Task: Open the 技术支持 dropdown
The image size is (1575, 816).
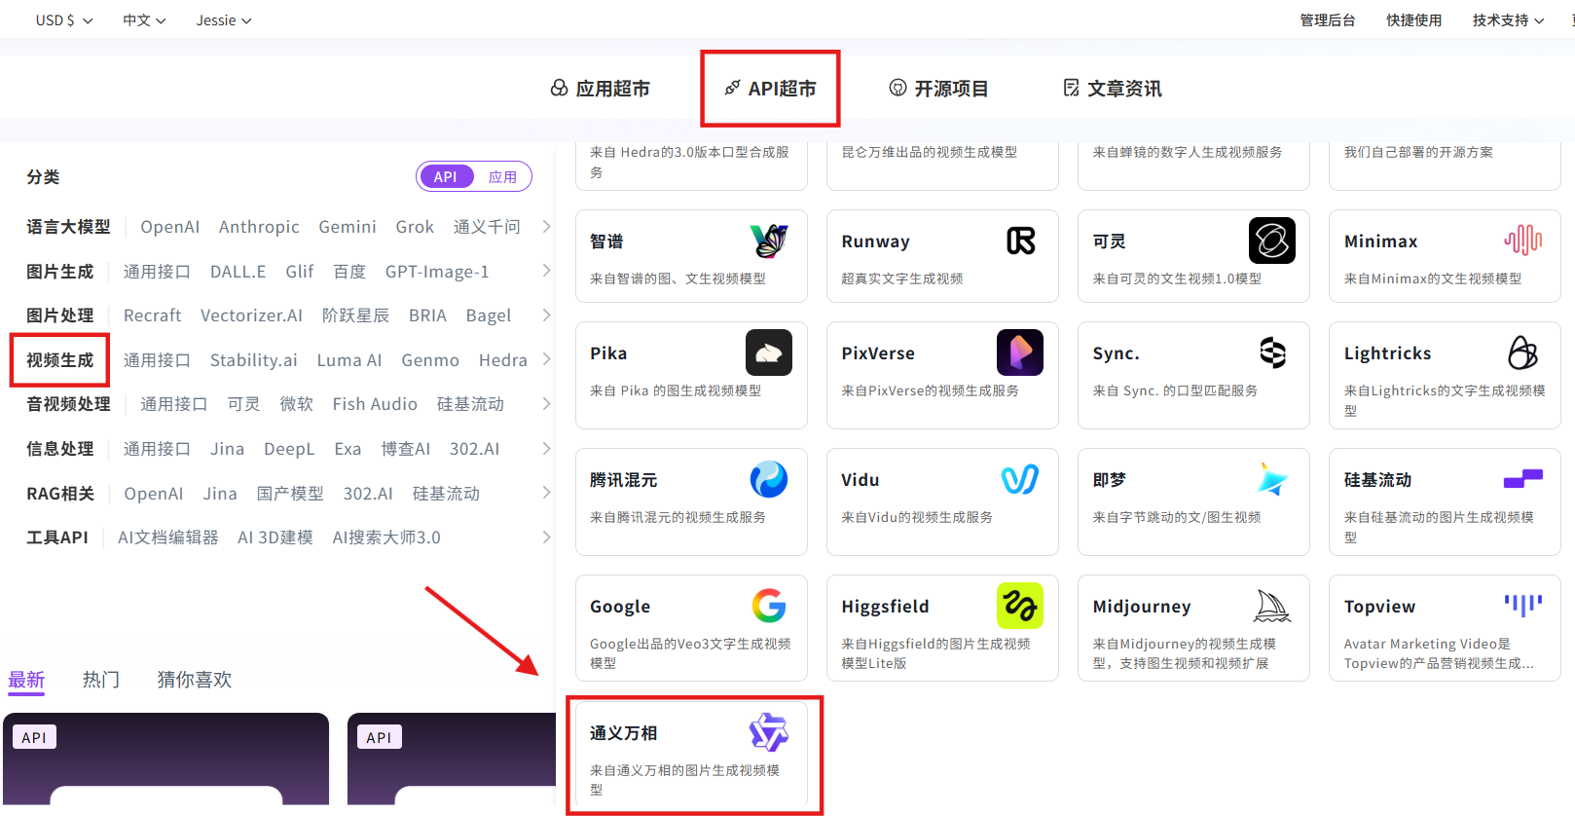Action: [x=1508, y=19]
